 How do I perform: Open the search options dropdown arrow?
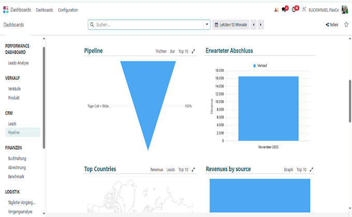click(x=207, y=25)
